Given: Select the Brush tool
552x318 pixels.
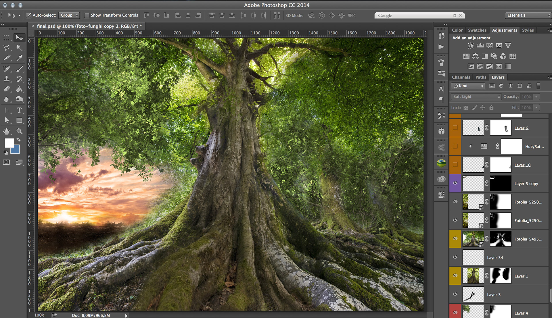Looking at the screenshot, I should [19, 69].
